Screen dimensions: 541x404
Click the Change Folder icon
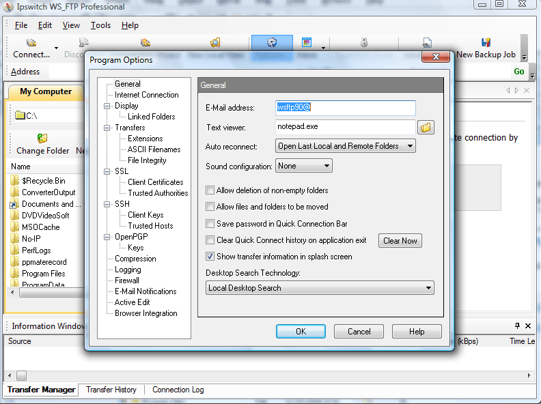coord(42,139)
